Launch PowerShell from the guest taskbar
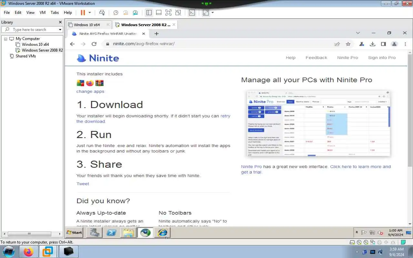The height and width of the screenshot is (258, 413). tap(112, 232)
